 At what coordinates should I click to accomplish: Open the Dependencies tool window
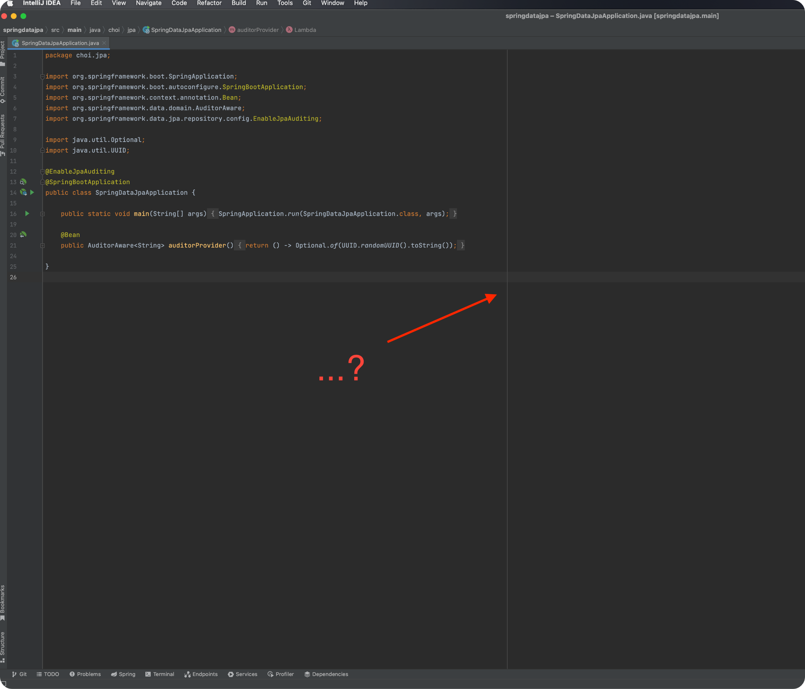click(x=326, y=674)
